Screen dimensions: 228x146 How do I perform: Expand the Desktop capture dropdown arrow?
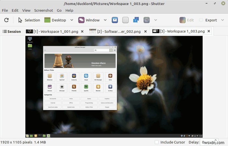point(72,20)
